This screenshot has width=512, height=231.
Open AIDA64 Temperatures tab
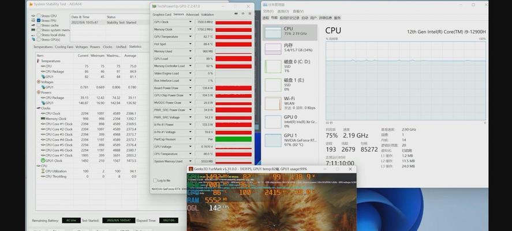coord(43,47)
